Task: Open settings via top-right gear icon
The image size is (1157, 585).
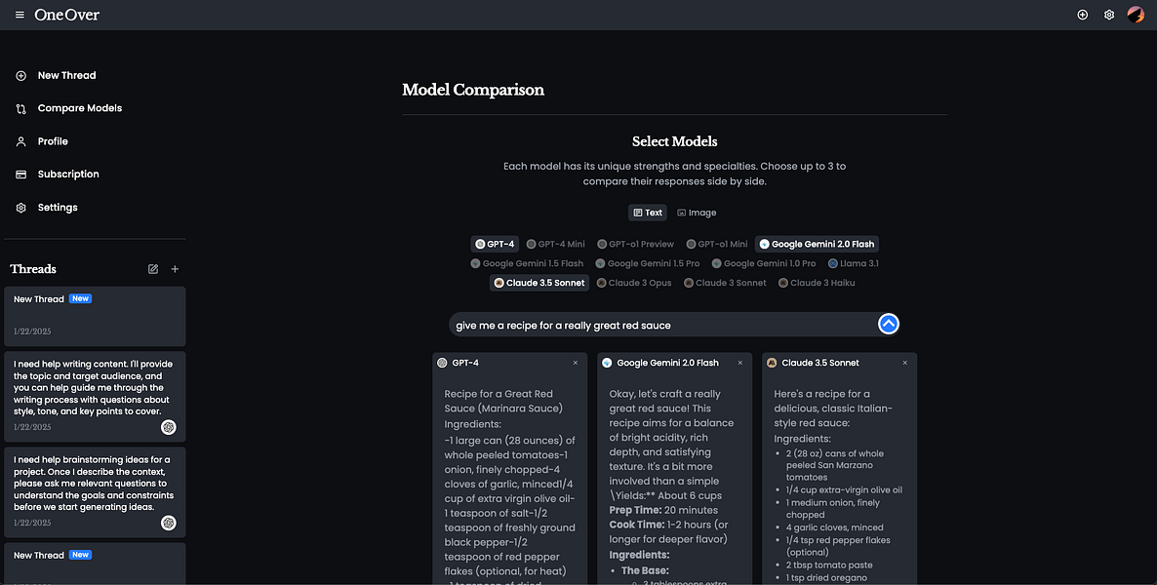Action: tap(1109, 15)
